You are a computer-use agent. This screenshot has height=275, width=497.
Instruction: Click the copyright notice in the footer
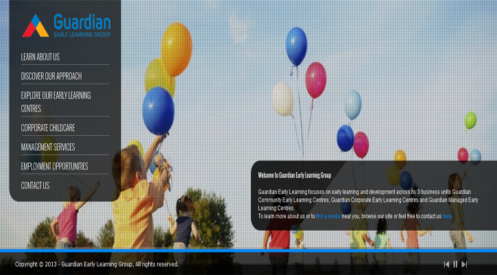tap(97, 264)
